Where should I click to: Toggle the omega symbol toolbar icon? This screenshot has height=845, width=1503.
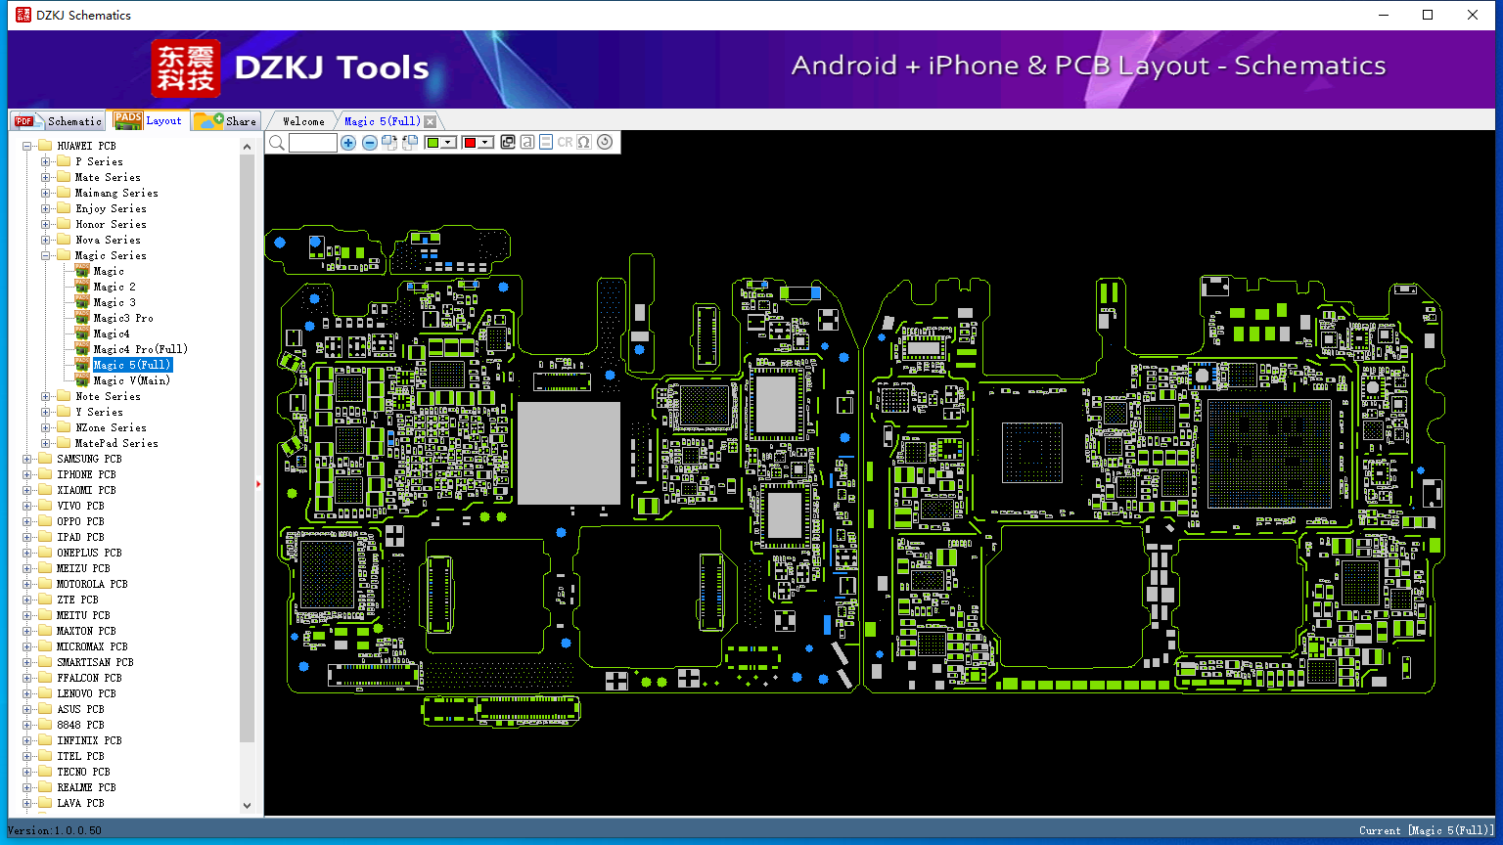(584, 143)
